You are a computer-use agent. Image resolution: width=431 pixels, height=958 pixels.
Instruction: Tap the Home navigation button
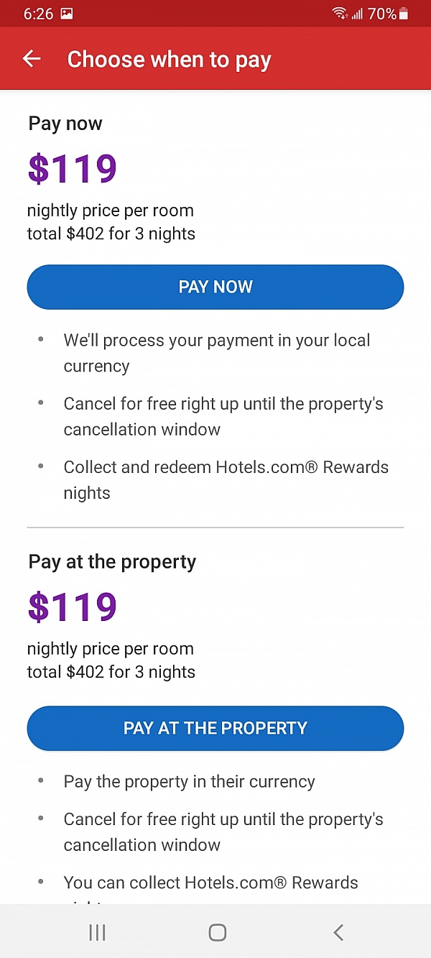click(216, 932)
